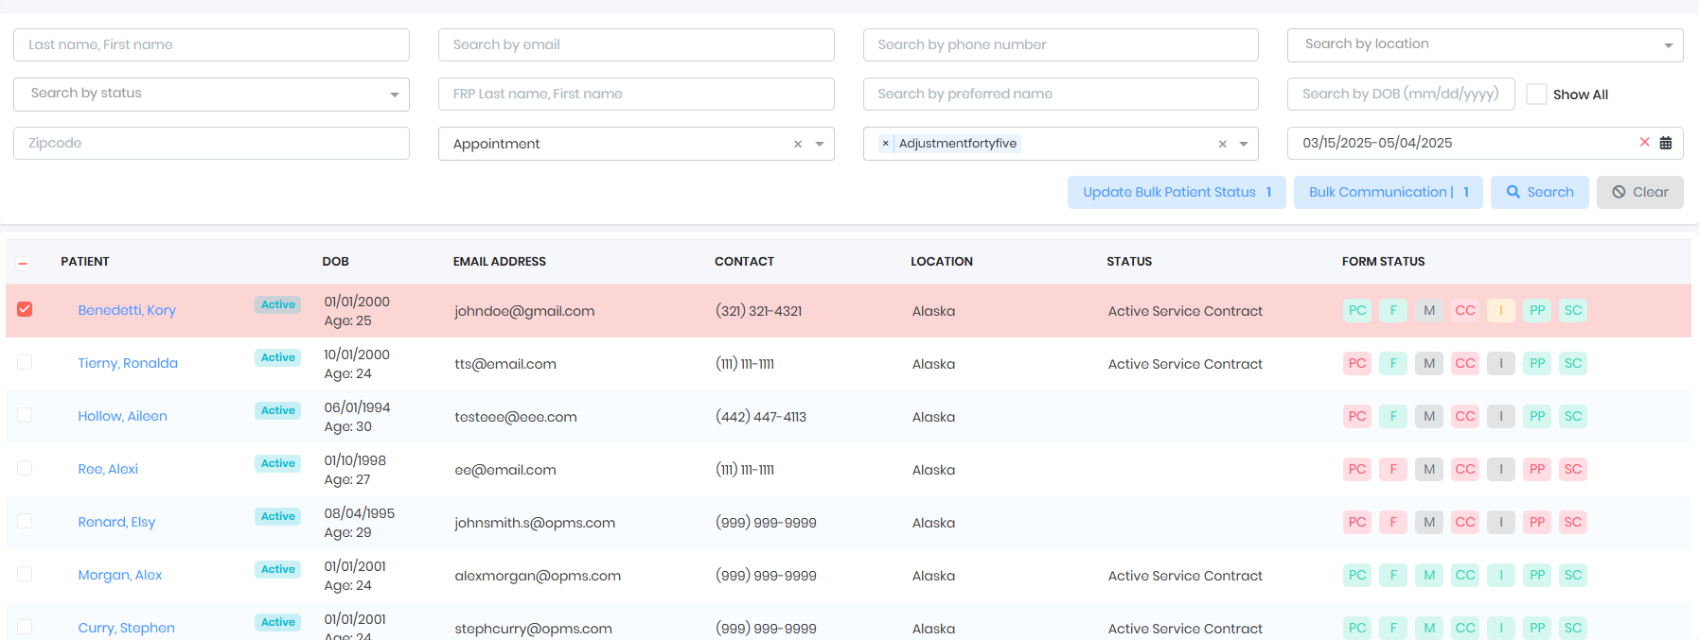Click F form badge for Tierny, Ronalda

pyautogui.click(x=1393, y=363)
